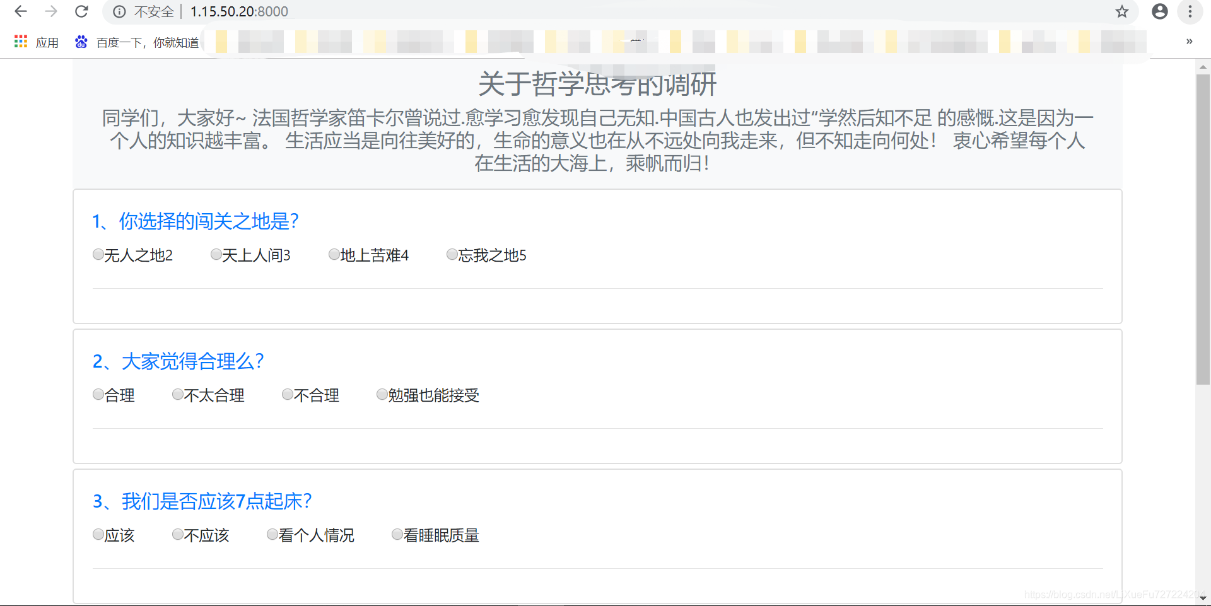Select 勉强也能接受 radio option
Image resolution: width=1211 pixels, height=606 pixels.
click(382, 394)
